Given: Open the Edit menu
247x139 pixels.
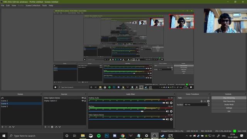Looking at the screenshot, I should [8, 5].
